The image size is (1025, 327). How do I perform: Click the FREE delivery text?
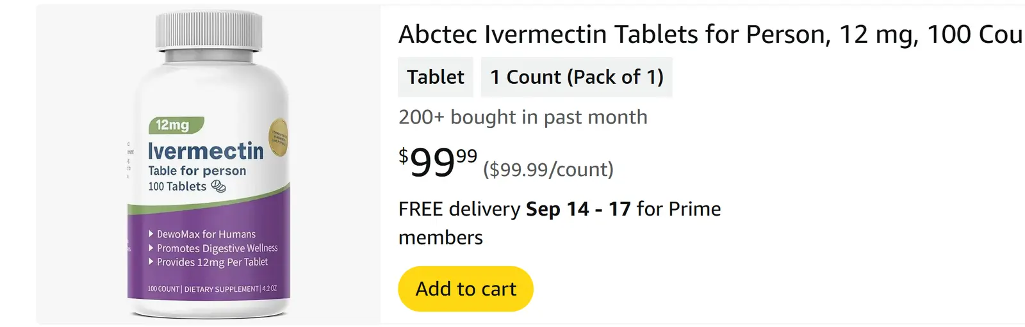[459, 209]
